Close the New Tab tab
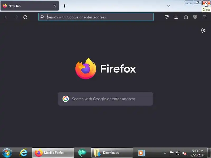 coord(55,6)
